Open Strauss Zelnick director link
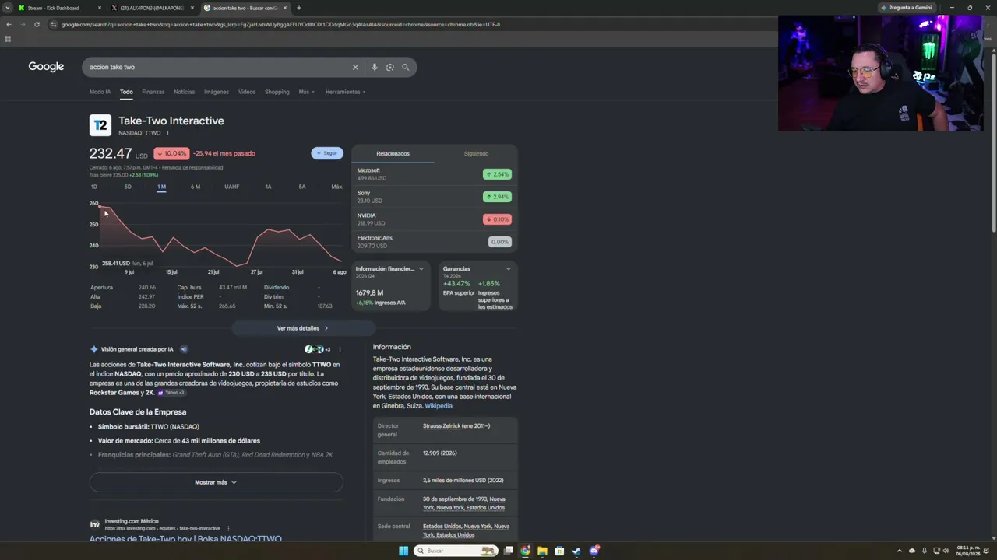 (x=442, y=426)
